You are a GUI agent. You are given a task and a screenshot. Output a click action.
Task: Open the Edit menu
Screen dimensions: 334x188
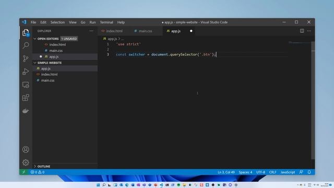click(x=43, y=22)
